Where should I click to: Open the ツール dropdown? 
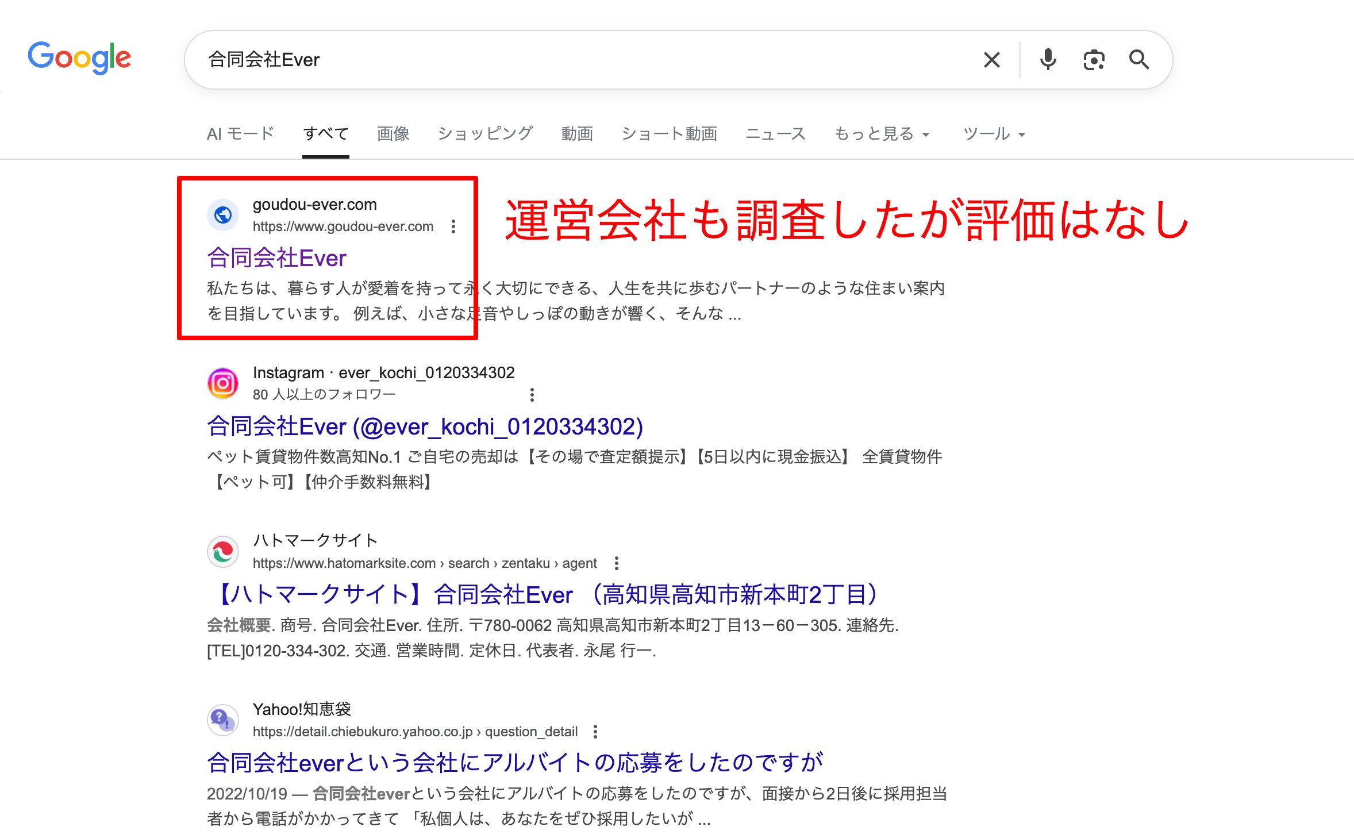pos(994,134)
